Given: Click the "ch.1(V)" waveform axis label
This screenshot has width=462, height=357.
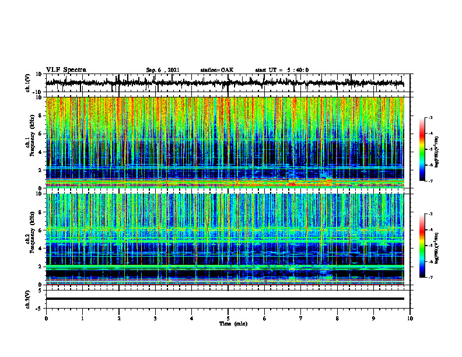Looking at the screenshot, I should [28, 83].
